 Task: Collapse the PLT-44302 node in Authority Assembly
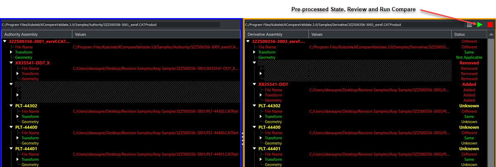tap(11, 106)
